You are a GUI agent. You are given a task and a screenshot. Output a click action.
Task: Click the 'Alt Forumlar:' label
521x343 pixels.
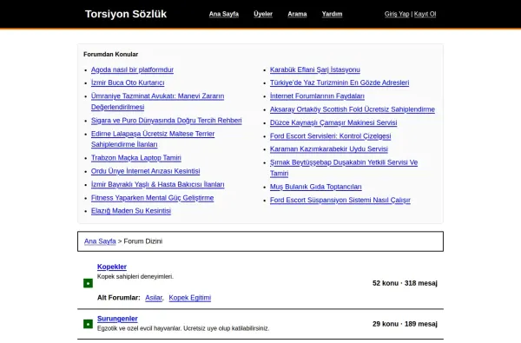[x=119, y=298]
